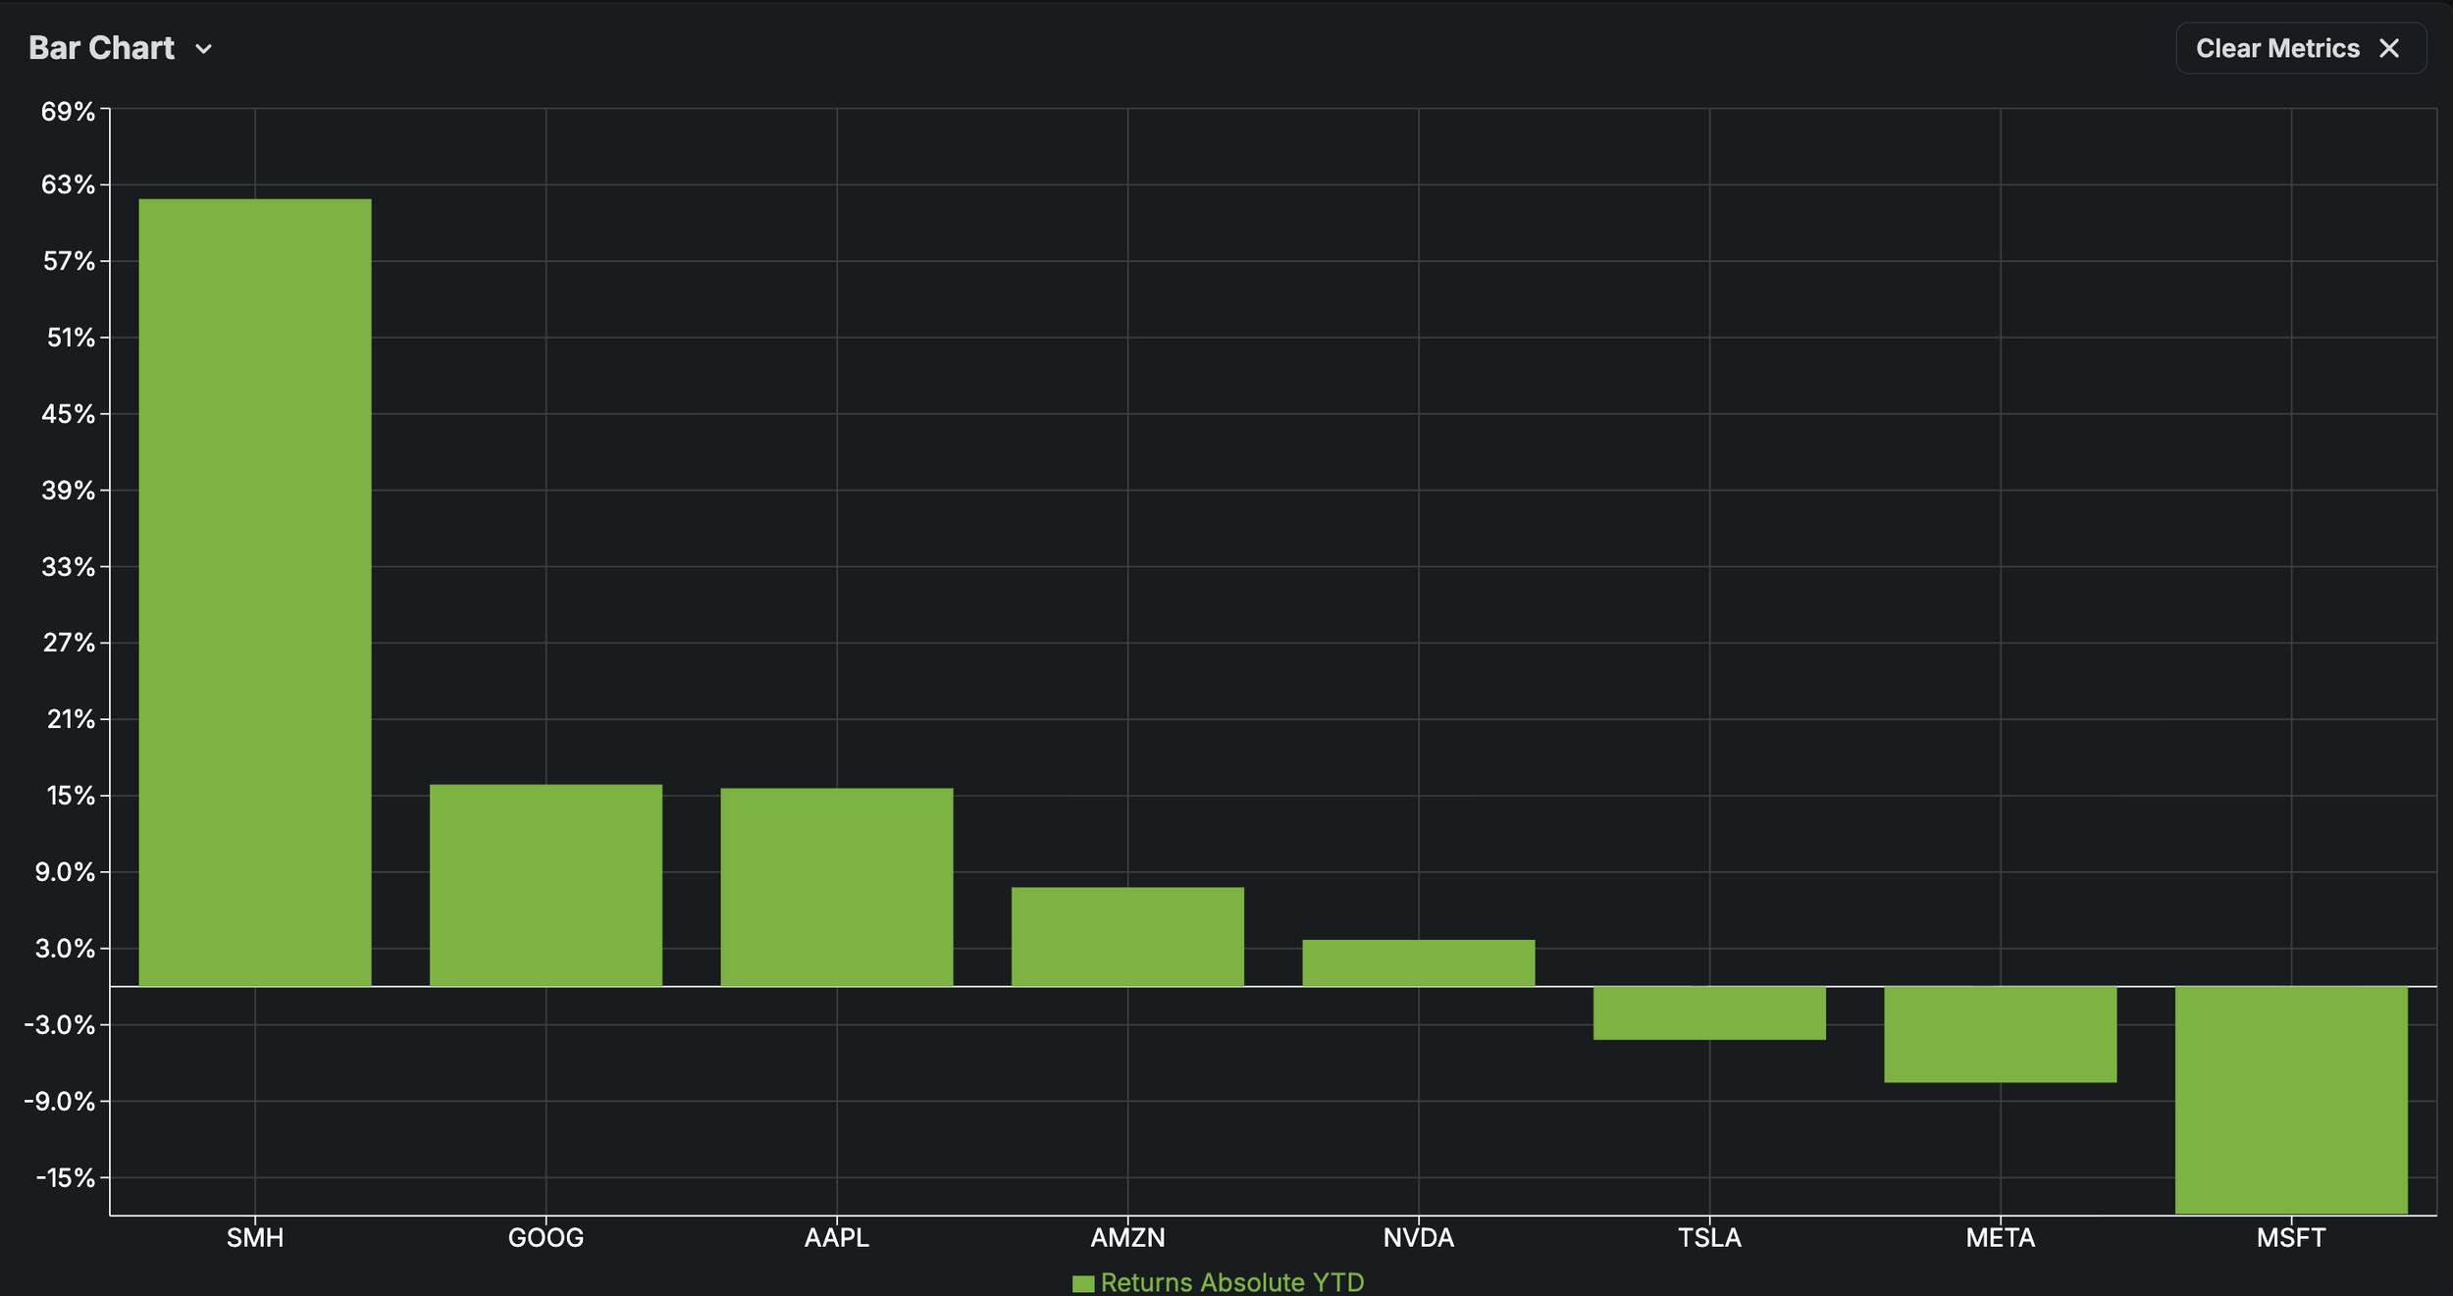Click the positive 3.0% y-axis tick label
This screenshot has height=1296, width=2453.
click(x=65, y=949)
